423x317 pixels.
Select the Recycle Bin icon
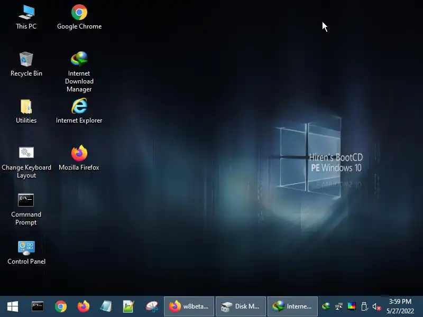pyautogui.click(x=26, y=64)
